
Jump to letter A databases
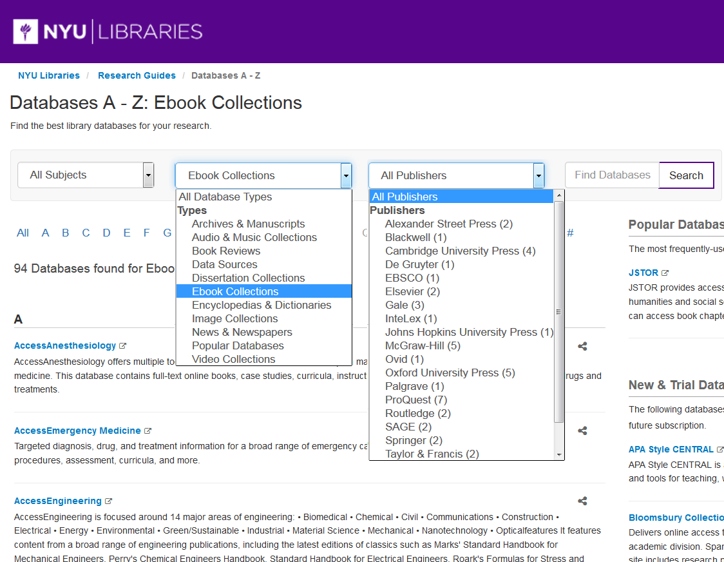coord(45,233)
